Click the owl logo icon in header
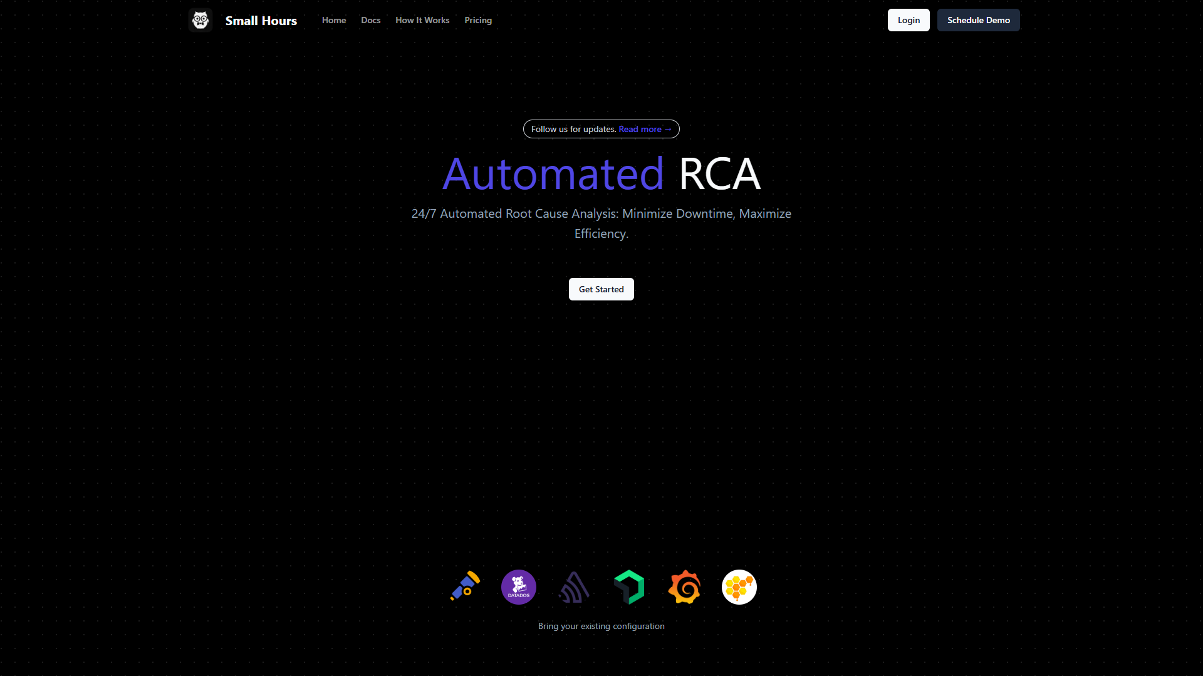 pos(200,20)
